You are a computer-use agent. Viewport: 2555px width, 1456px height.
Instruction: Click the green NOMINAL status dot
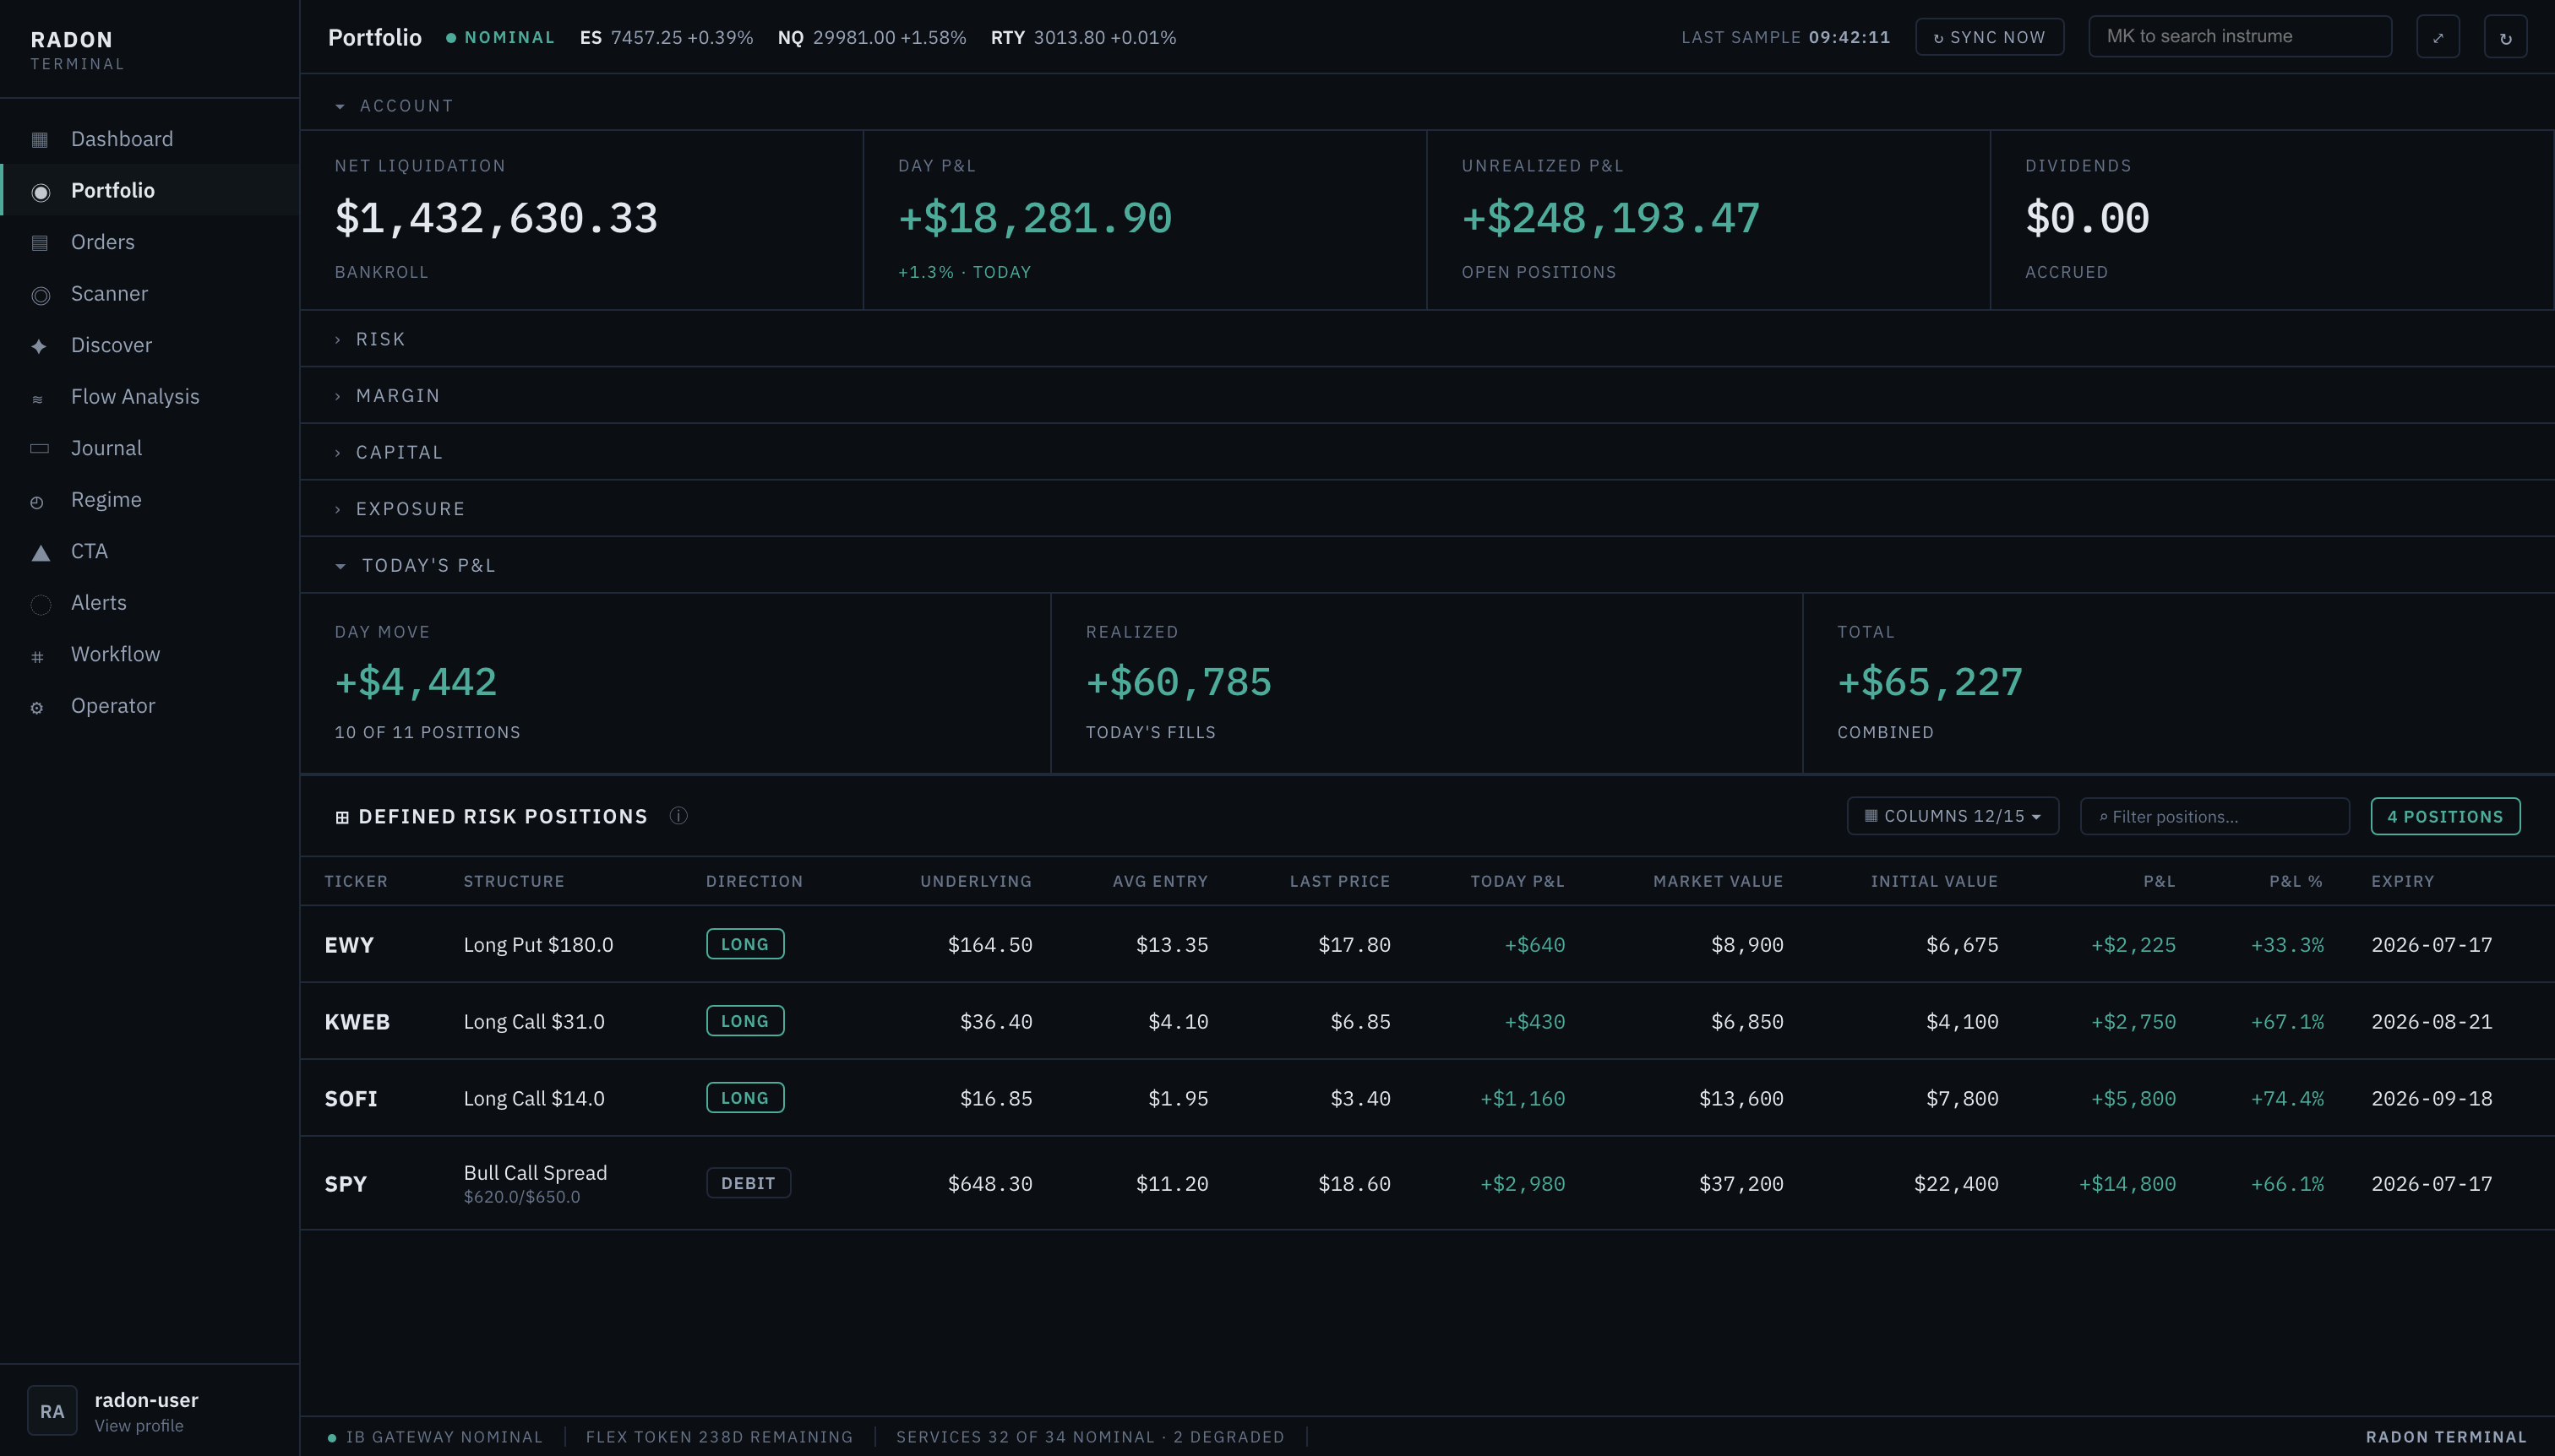click(x=451, y=38)
